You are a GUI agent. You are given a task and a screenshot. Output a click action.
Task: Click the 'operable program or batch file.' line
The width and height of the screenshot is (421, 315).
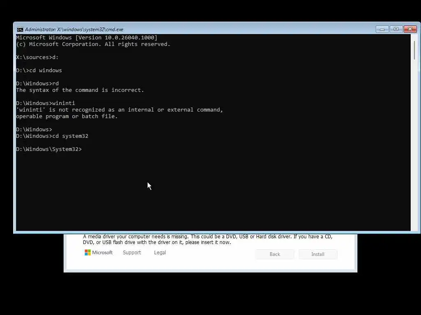pos(67,116)
